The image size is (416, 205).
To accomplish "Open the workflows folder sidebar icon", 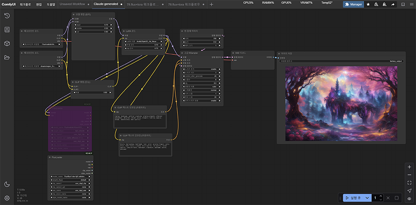I will 7,57.
